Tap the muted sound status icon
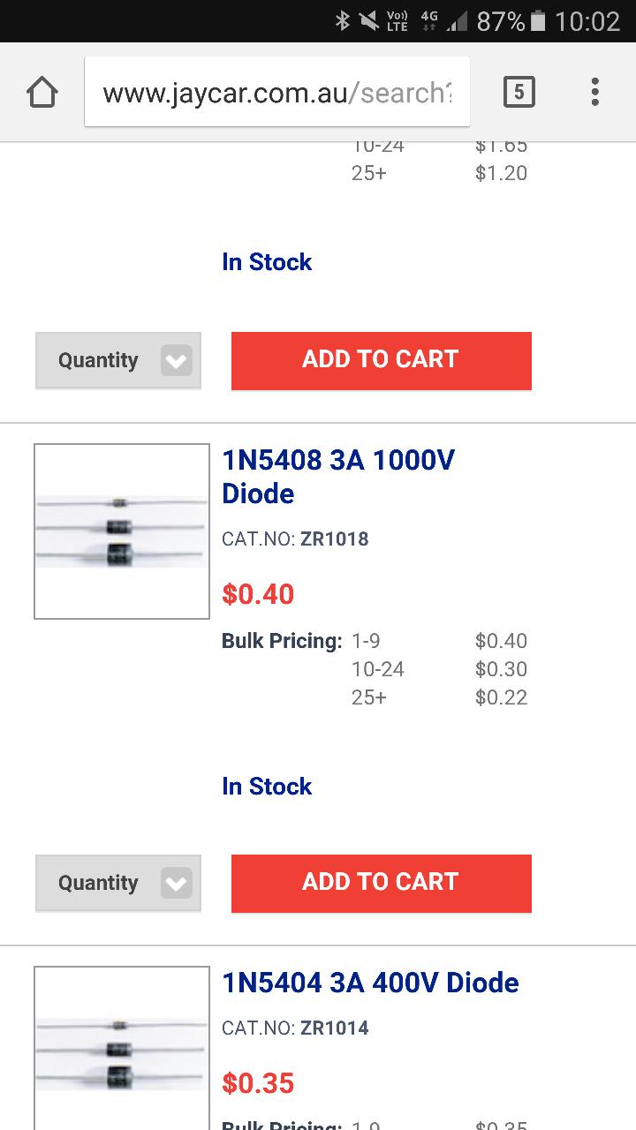Viewport: 636px width, 1130px height. (x=369, y=20)
